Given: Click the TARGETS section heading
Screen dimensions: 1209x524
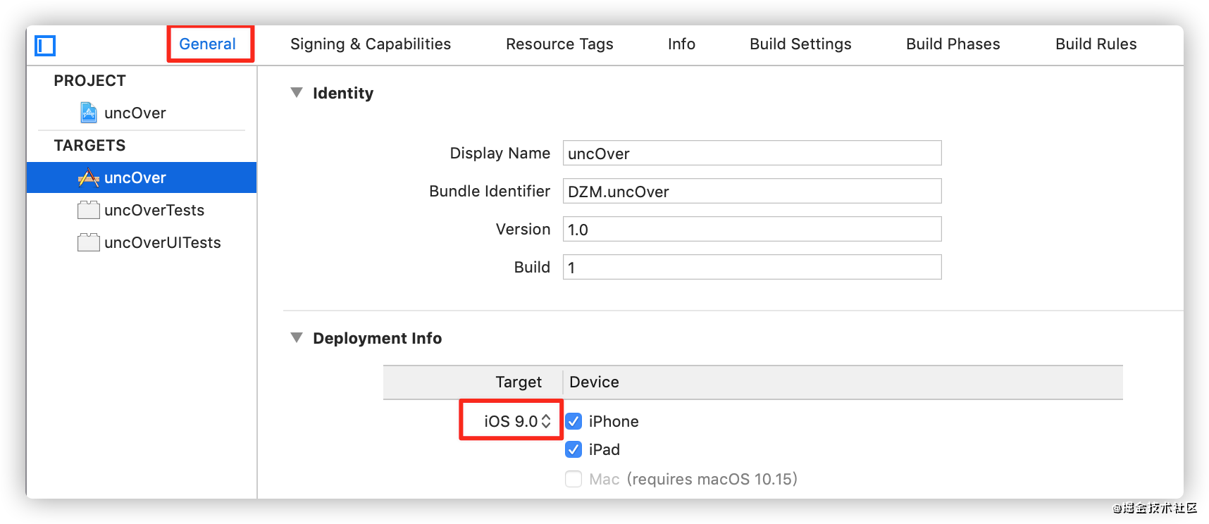Looking at the screenshot, I should pyautogui.click(x=89, y=145).
